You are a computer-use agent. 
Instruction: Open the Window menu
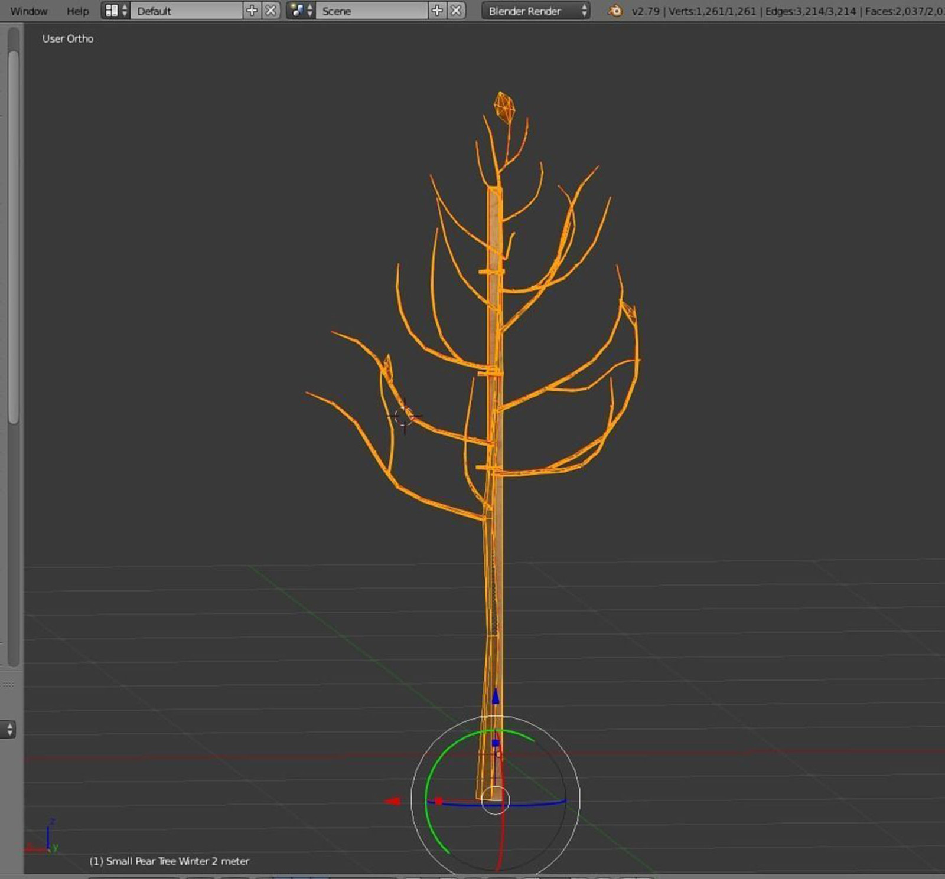(29, 11)
